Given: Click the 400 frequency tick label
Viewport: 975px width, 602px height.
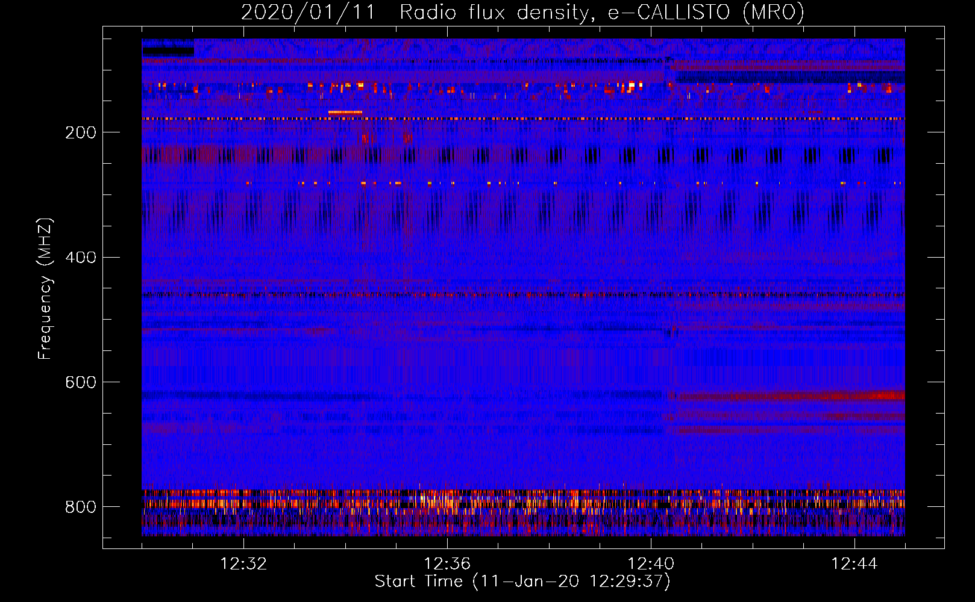Looking at the screenshot, I should click(80, 258).
